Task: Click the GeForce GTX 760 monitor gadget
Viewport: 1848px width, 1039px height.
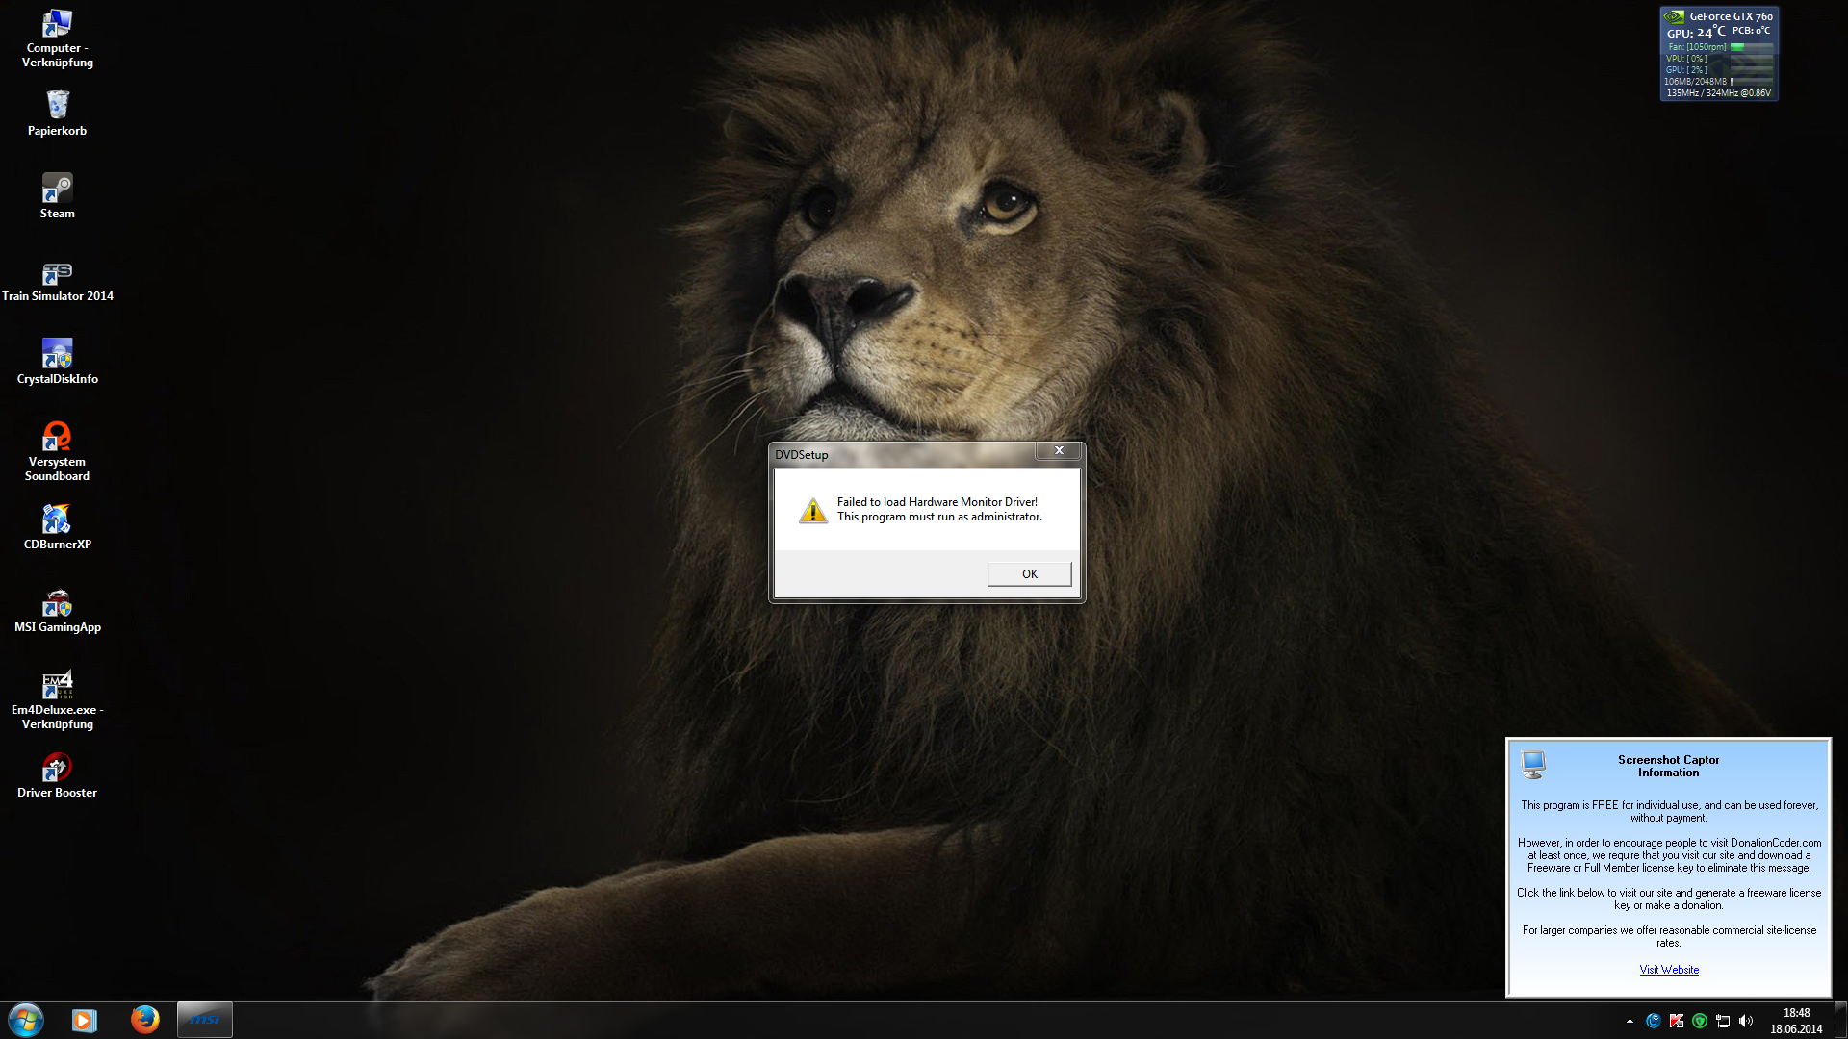Action: tap(1719, 54)
